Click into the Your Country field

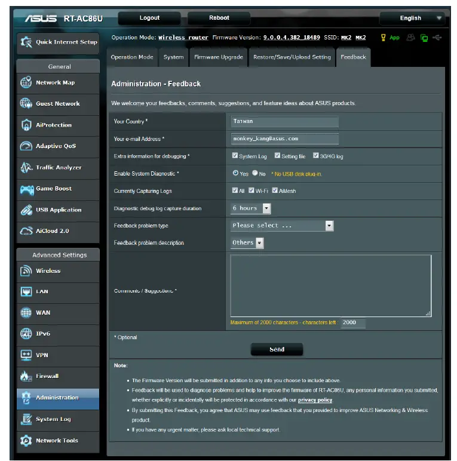pos(285,121)
